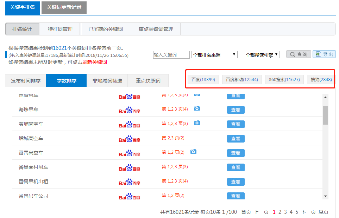339x218 pixels.
Task: Click the 查询 search button
Action: pos(299,54)
